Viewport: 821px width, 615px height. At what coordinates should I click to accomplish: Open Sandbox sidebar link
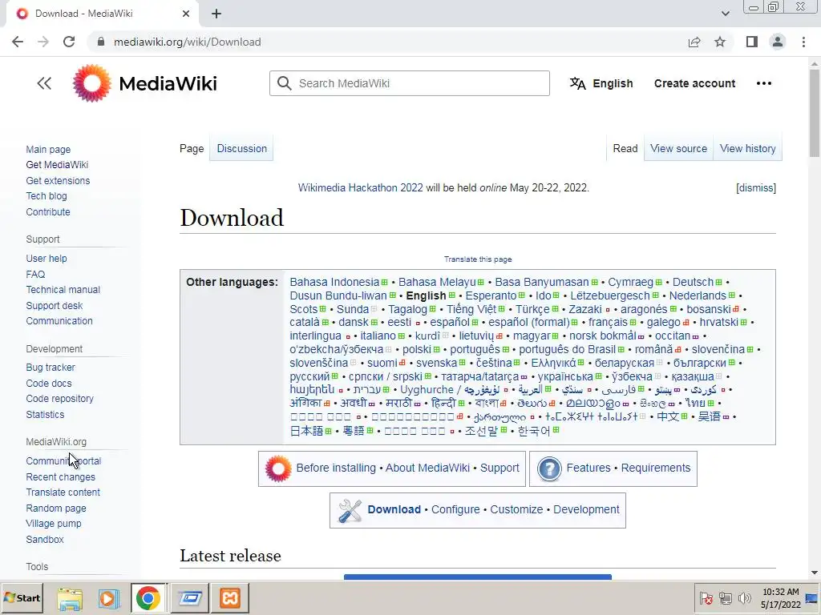click(45, 540)
